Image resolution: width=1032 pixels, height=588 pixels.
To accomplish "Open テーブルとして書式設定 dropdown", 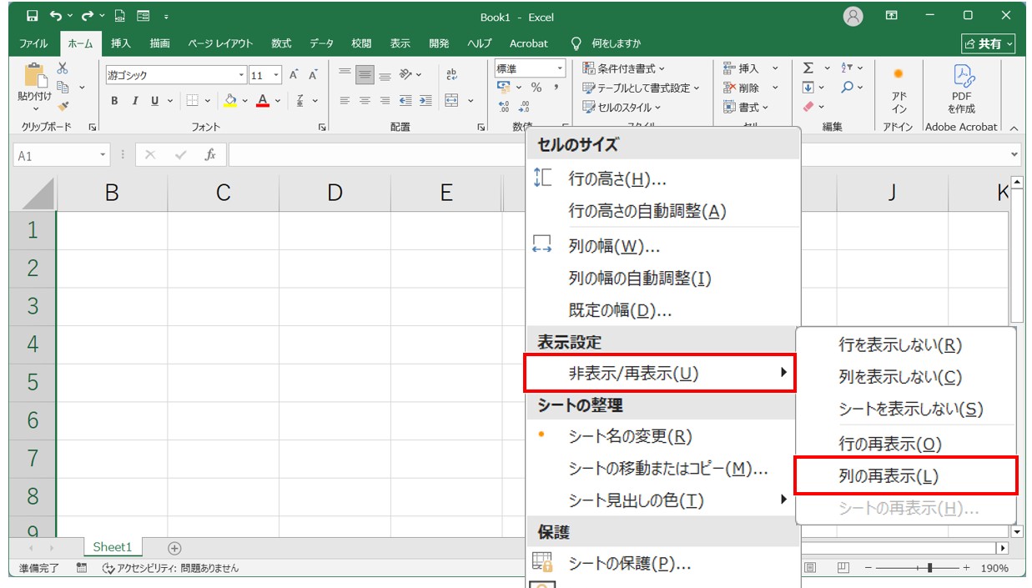I will (641, 88).
